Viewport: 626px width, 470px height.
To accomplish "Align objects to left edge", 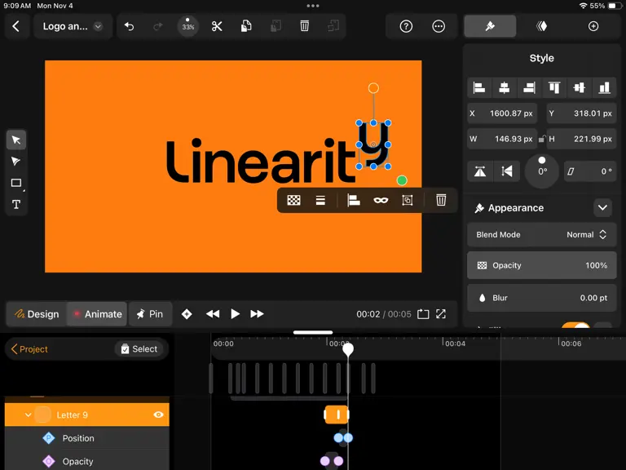I will (x=479, y=87).
